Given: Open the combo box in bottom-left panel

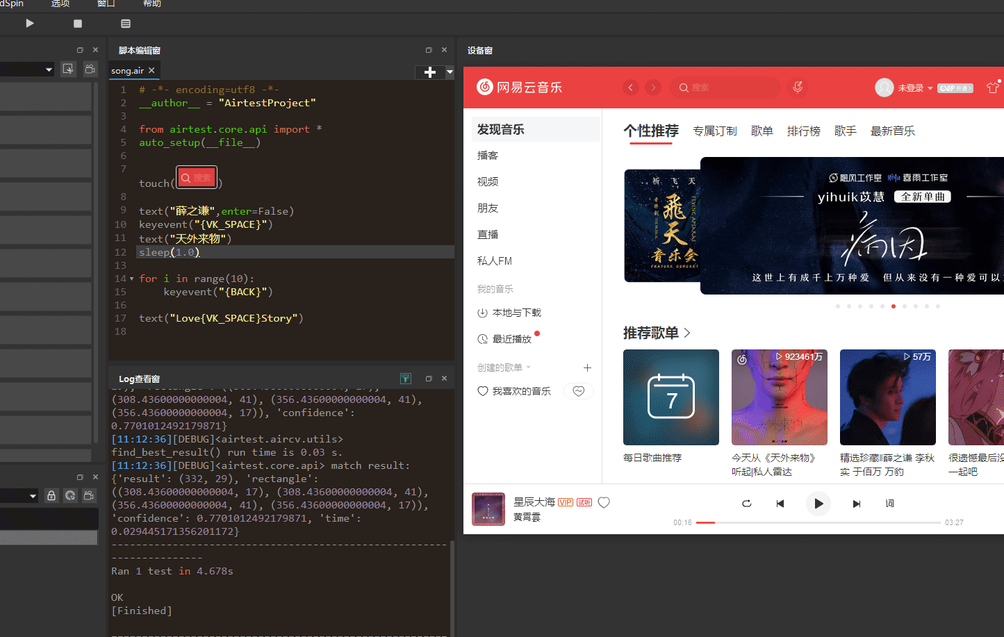Looking at the screenshot, I should (x=19, y=496).
